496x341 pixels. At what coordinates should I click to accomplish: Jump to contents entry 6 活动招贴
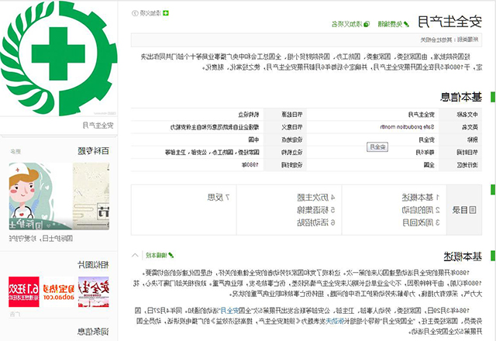315,222
